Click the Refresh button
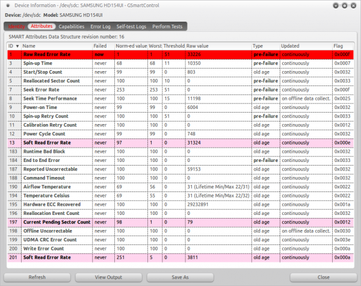 [37, 277]
